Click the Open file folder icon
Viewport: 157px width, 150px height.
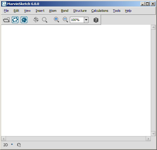pos(6,20)
